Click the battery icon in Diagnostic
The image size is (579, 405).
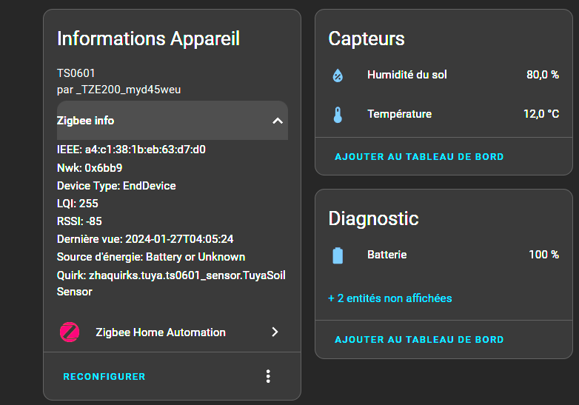tap(338, 255)
